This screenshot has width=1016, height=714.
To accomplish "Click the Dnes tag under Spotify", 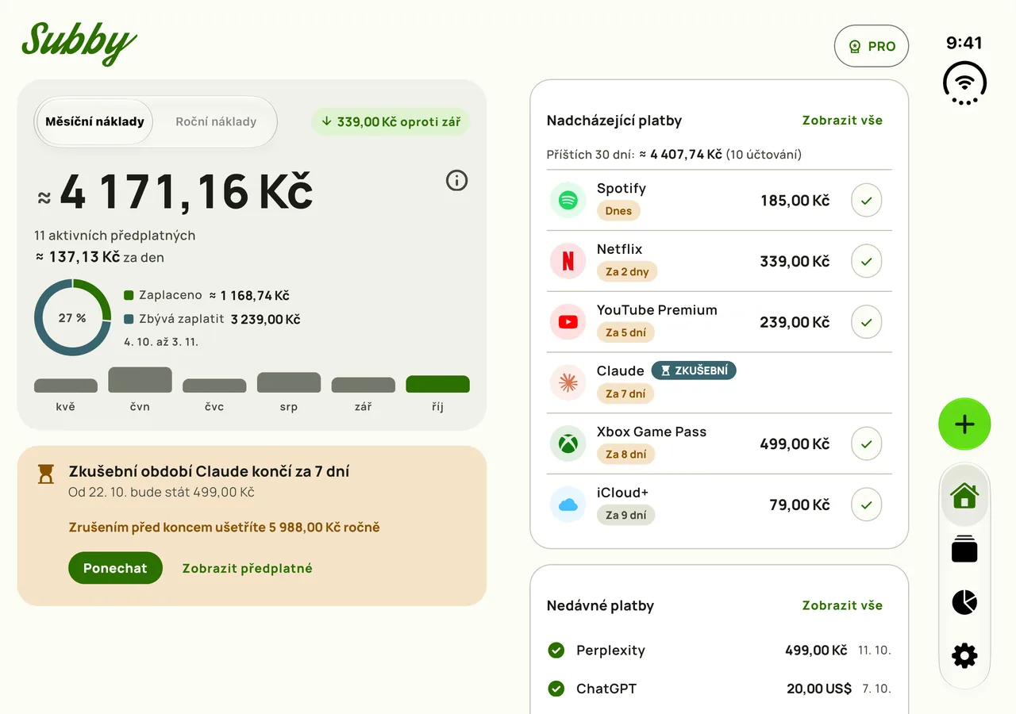I will [618, 211].
